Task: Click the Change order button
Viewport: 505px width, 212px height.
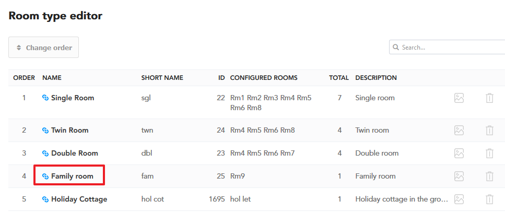Action: (x=43, y=48)
